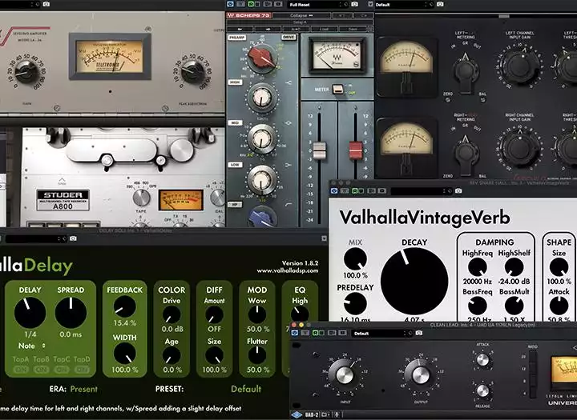This screenshot has height=420, width=577.
Task: Click the green R icon in the UAD 1176 header
Action: pos(316,334)
